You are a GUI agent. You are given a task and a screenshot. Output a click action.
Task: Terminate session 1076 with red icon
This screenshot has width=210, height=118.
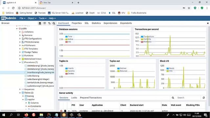click(61, 111)
